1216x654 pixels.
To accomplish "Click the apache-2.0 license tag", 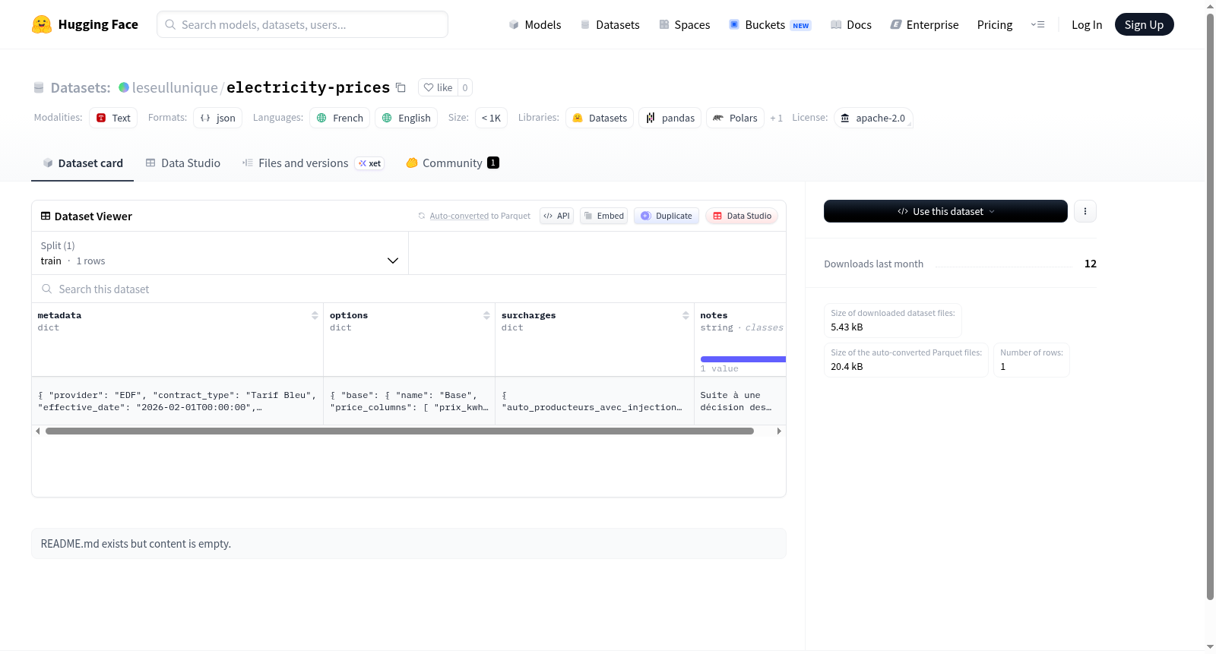I will [873, 118].
